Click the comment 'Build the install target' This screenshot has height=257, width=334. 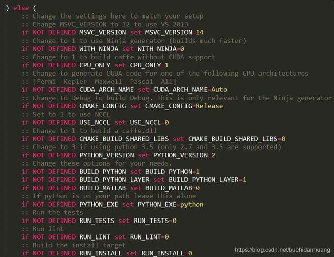(x=73, y=245)
